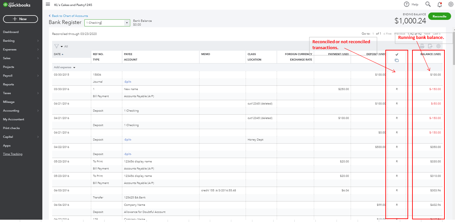The height and width of the screenshot is (222, 455).
Task: Open the search magnifier icon
Action: tap(428, 4)
